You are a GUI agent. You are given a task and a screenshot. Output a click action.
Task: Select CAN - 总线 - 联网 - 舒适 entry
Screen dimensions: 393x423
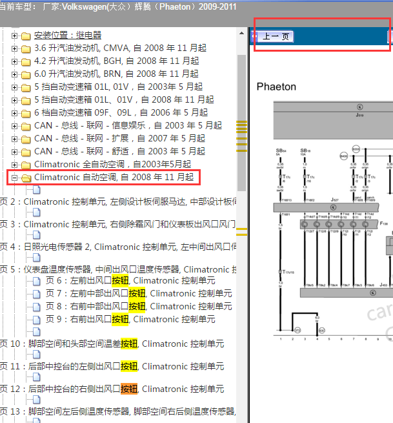point(119,151)
